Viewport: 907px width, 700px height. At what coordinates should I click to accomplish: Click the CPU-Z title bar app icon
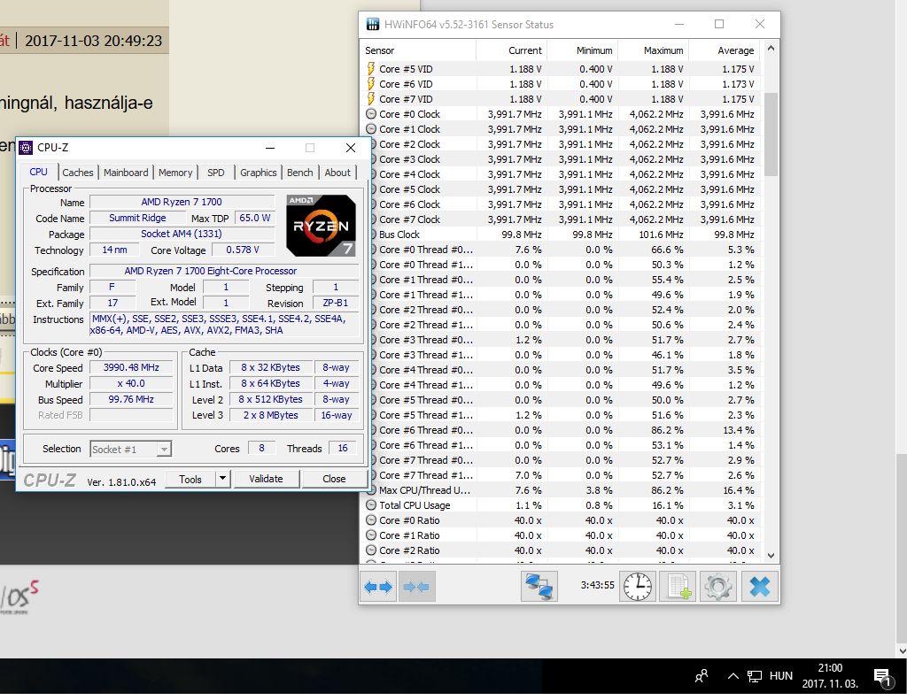[26, 148]
